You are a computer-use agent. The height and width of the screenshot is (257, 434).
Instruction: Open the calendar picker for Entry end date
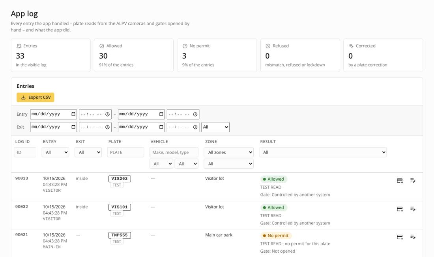[161, 114]
